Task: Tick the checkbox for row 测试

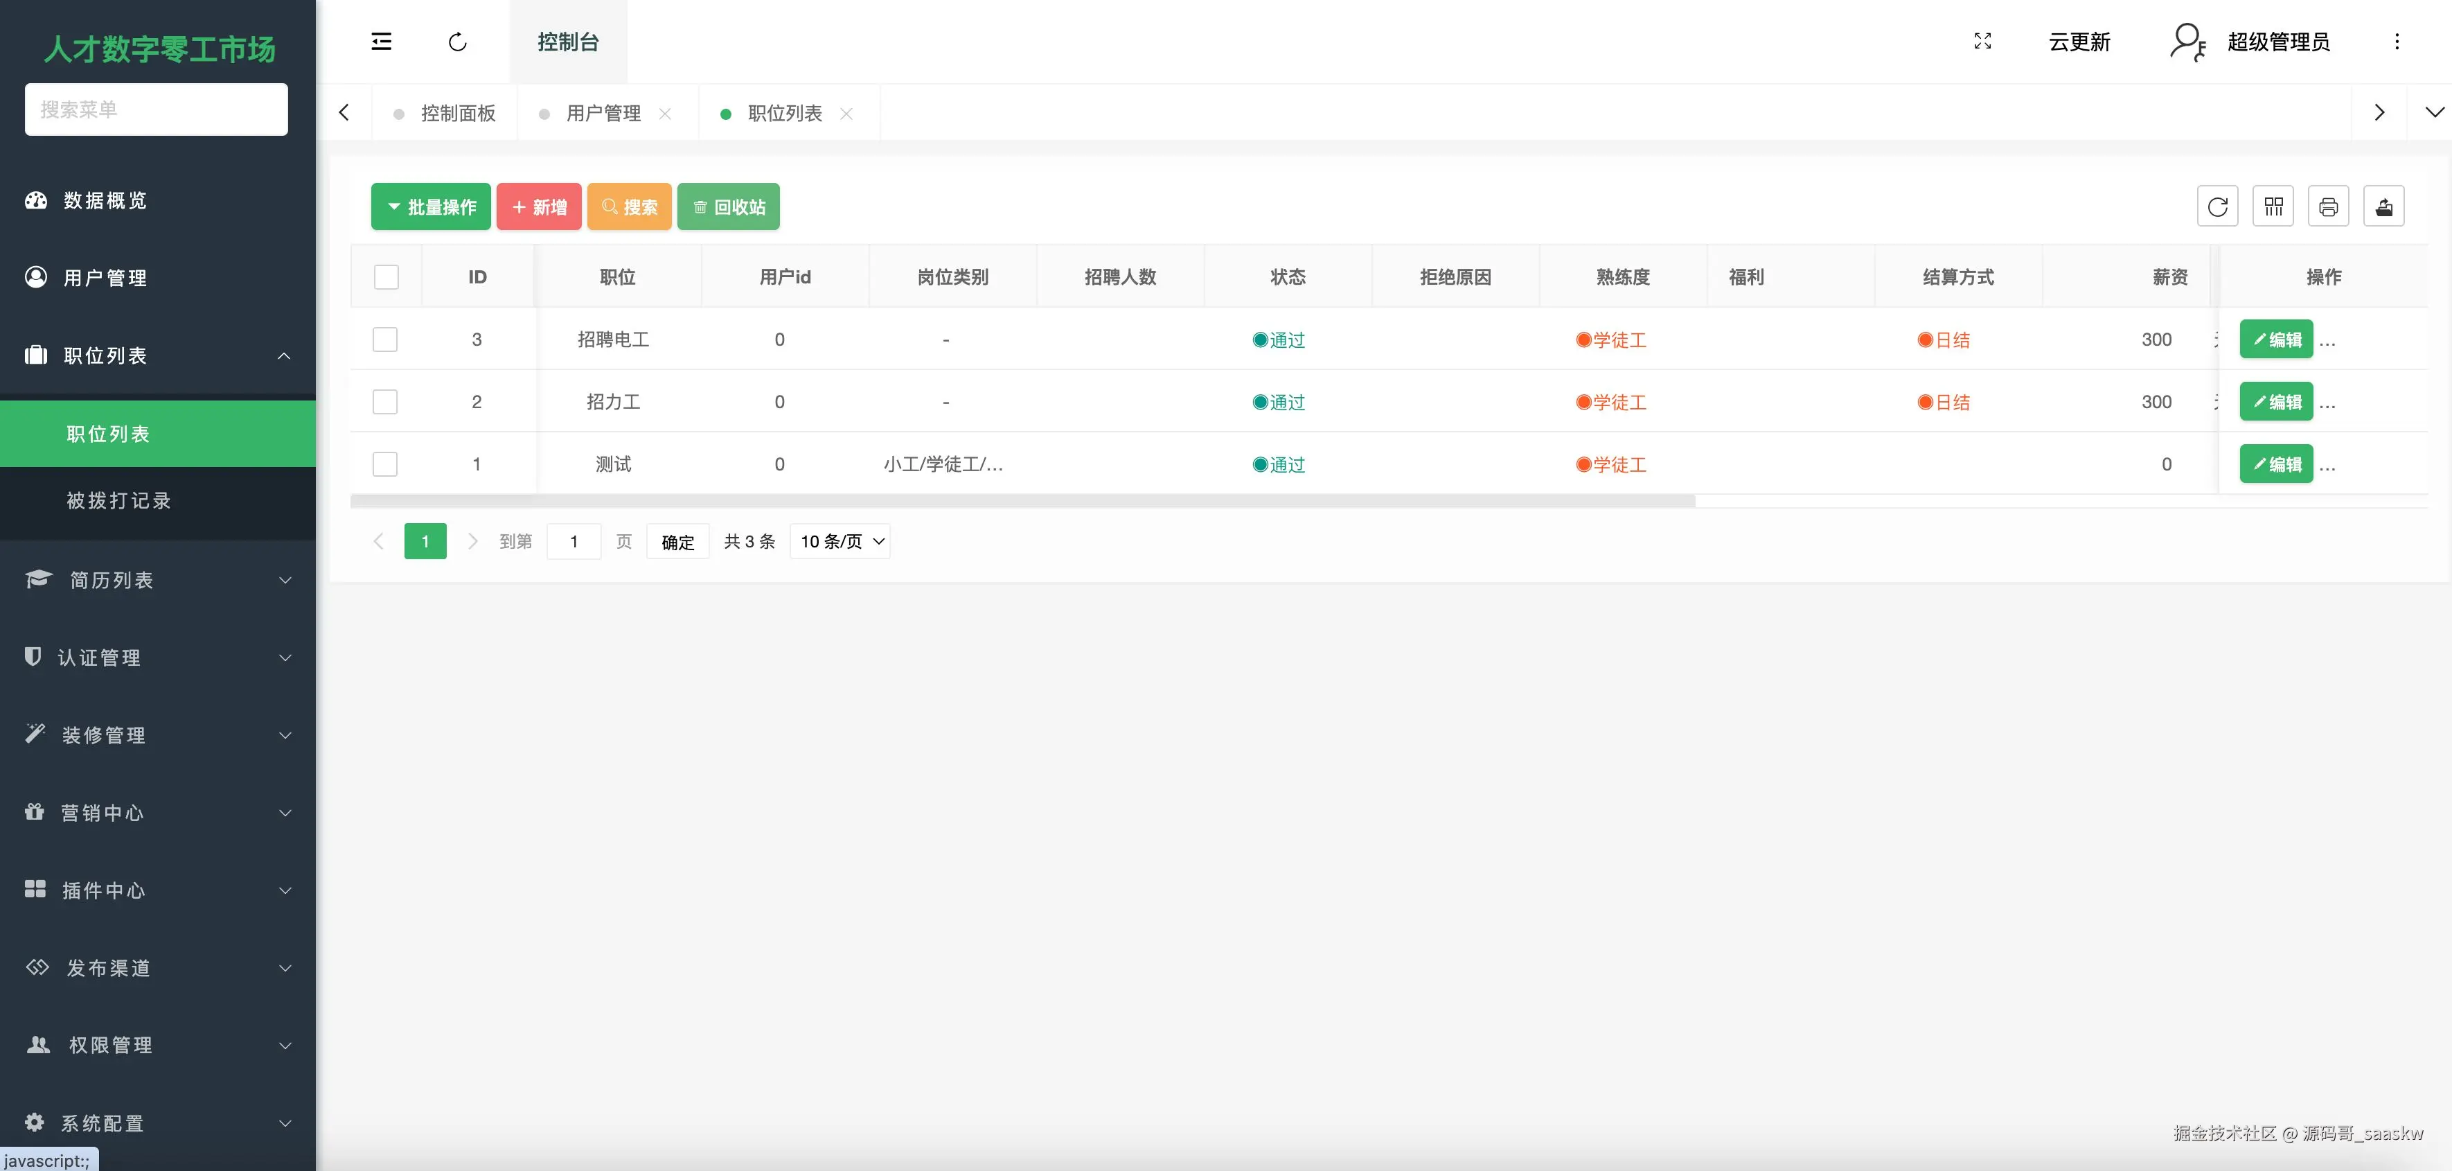Action: [386, 465]
